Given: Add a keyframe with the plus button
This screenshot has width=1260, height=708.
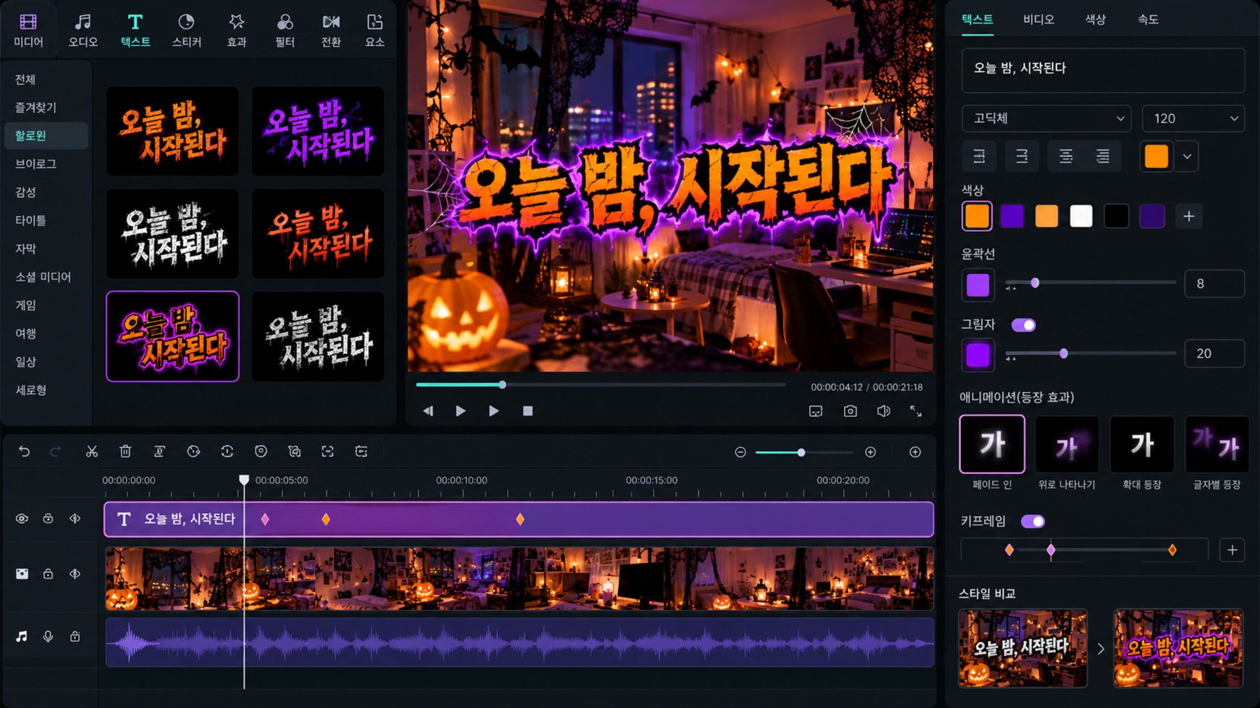Looking at the screenshot, I should coord(1232,550).
